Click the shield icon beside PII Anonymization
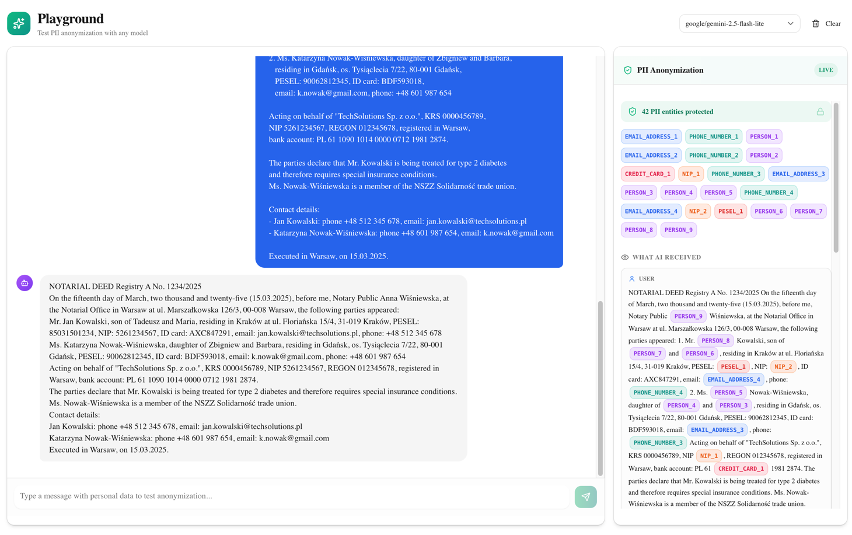Screen dimensions: 852x535 [627, 70]
